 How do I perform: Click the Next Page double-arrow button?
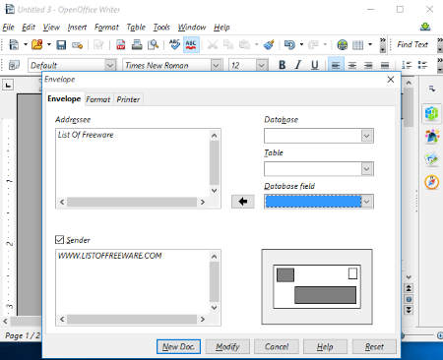point(409,310)
